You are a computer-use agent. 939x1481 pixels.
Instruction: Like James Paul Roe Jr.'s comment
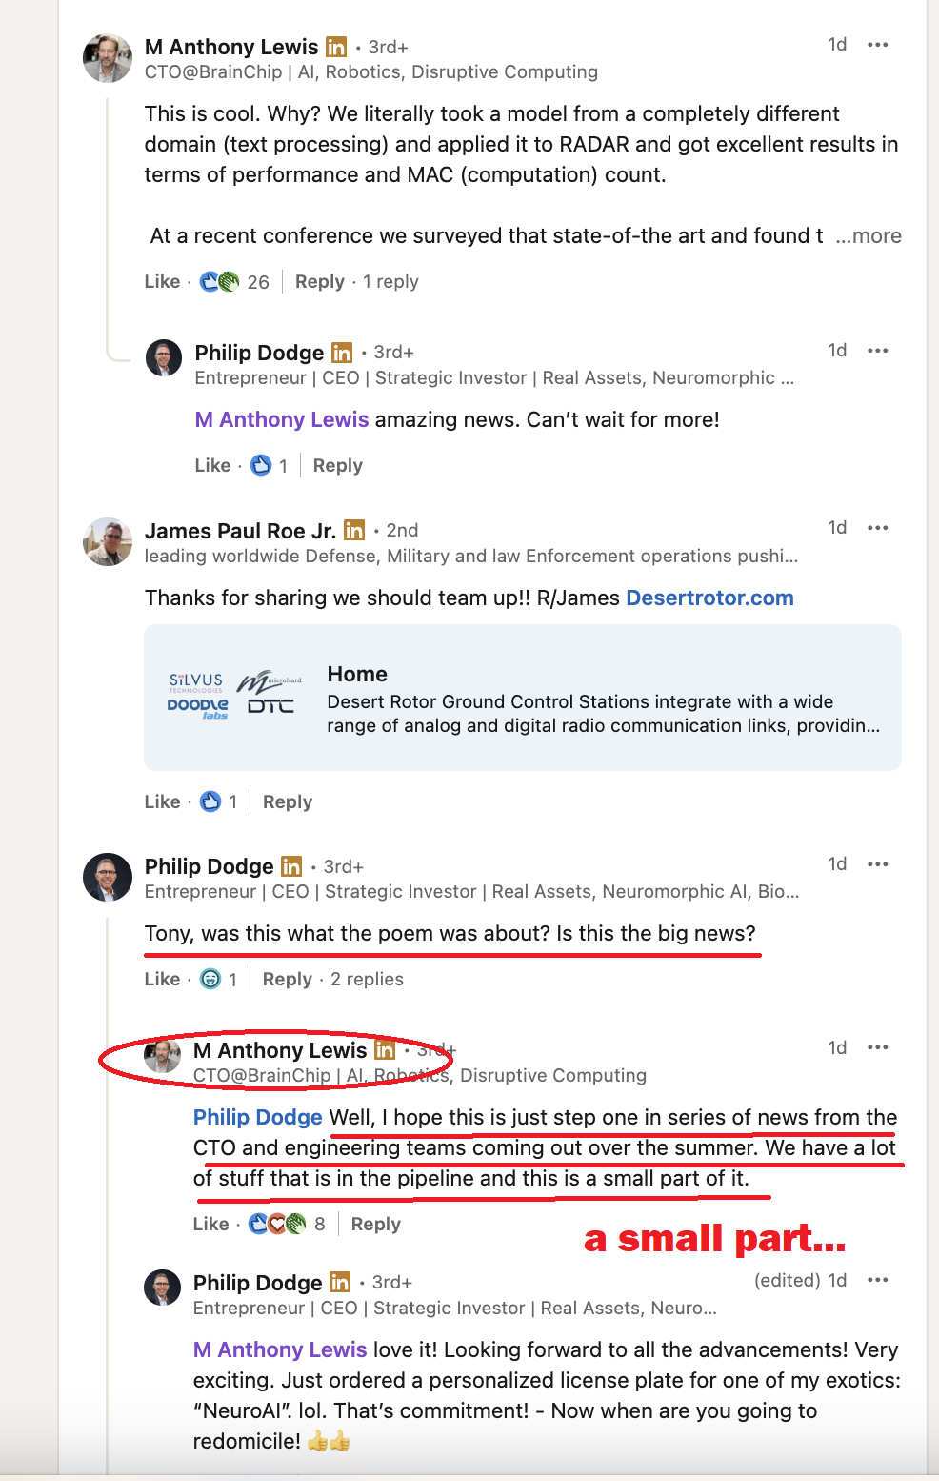pyautogui.click(x=162, y=802)
